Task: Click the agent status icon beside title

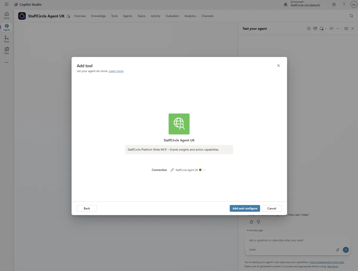Action: click(x=68, y=16)
